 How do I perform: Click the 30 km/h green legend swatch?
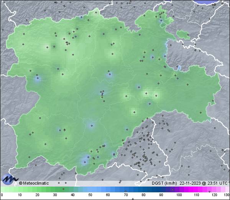coord(54,190)
